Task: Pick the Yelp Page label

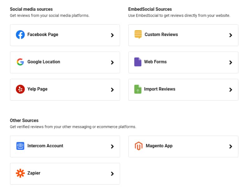Action: pyautogui.click(x=37, y=89)
